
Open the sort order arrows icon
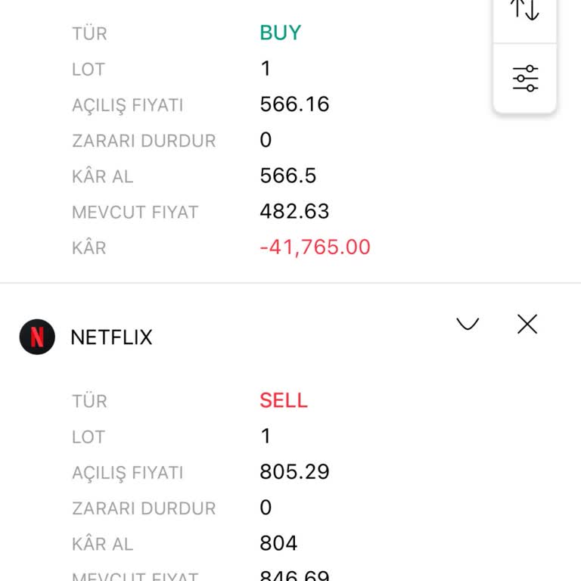(525, 9)
